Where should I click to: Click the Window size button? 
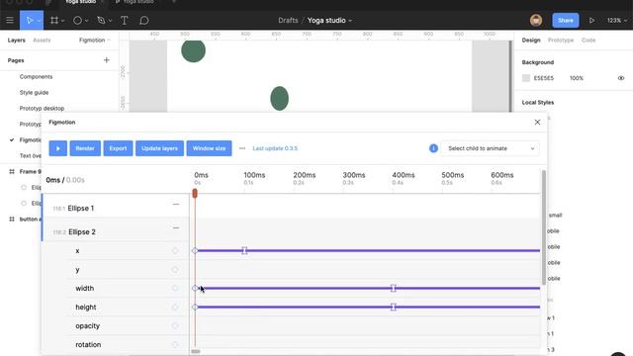[x=209, y=148]
